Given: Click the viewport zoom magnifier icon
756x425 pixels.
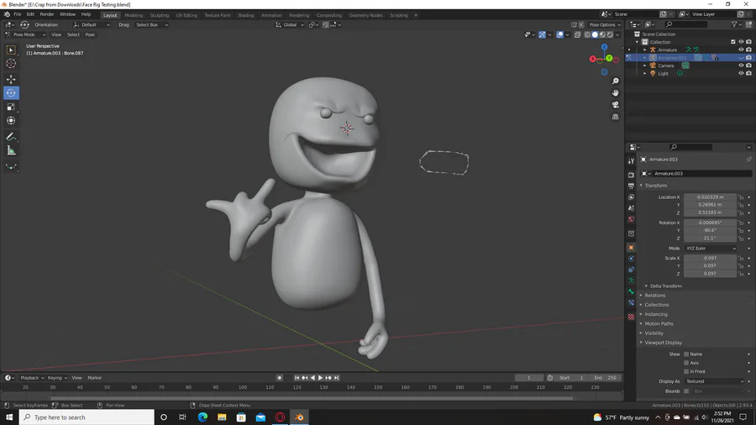Looking at the screenshot, I should (x=615, y=81).
